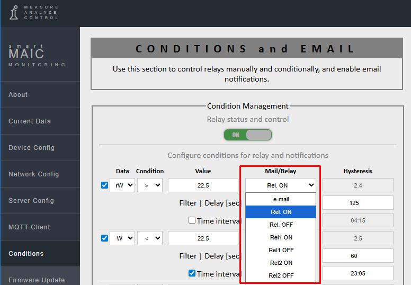This screenshot has width=411, height=285.
Task: Choose Rel1 ON from the dropdown list
Action: (x=281, y=237)
